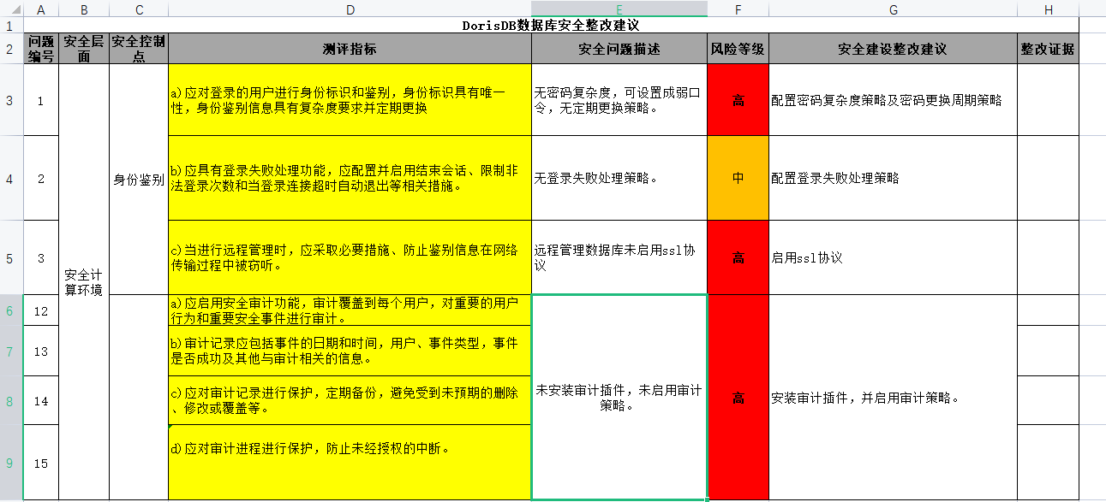This screenshot has width=1106, height=502.
Task: Click the 整改证据 header cell
Action: point(1048,49)
